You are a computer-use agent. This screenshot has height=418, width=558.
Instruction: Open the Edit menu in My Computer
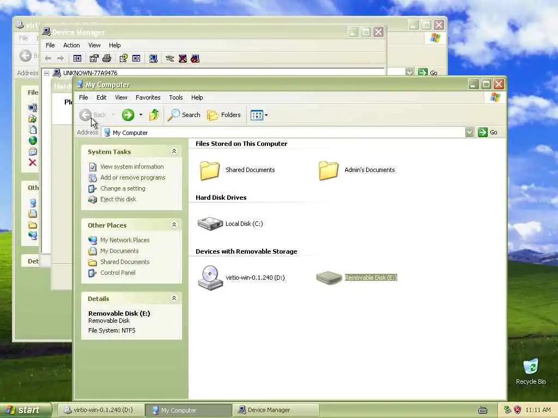[x=101, y=97]
